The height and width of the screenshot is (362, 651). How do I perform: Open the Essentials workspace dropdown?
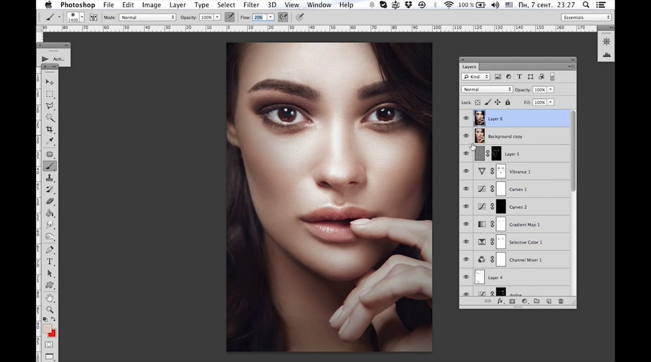586,17
